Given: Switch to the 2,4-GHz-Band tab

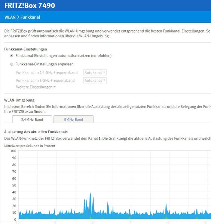Looking at the screenshot, I should click(32, 119).
